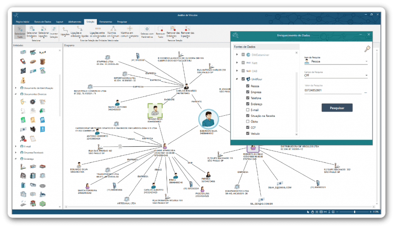Expand Empresa Facebook category

click(x=15, y=152)
